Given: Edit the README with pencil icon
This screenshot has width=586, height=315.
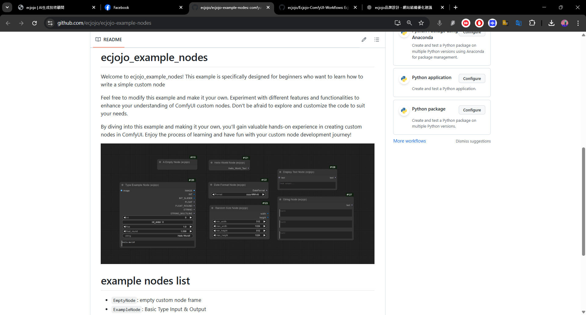Looking at the screenshot, I should tap(364, 40).
